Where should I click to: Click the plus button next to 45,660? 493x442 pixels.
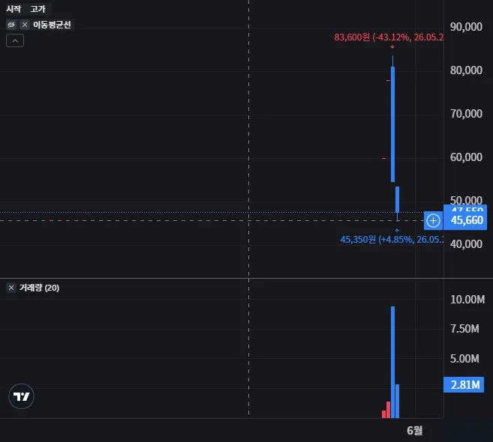tap(433, 220)
